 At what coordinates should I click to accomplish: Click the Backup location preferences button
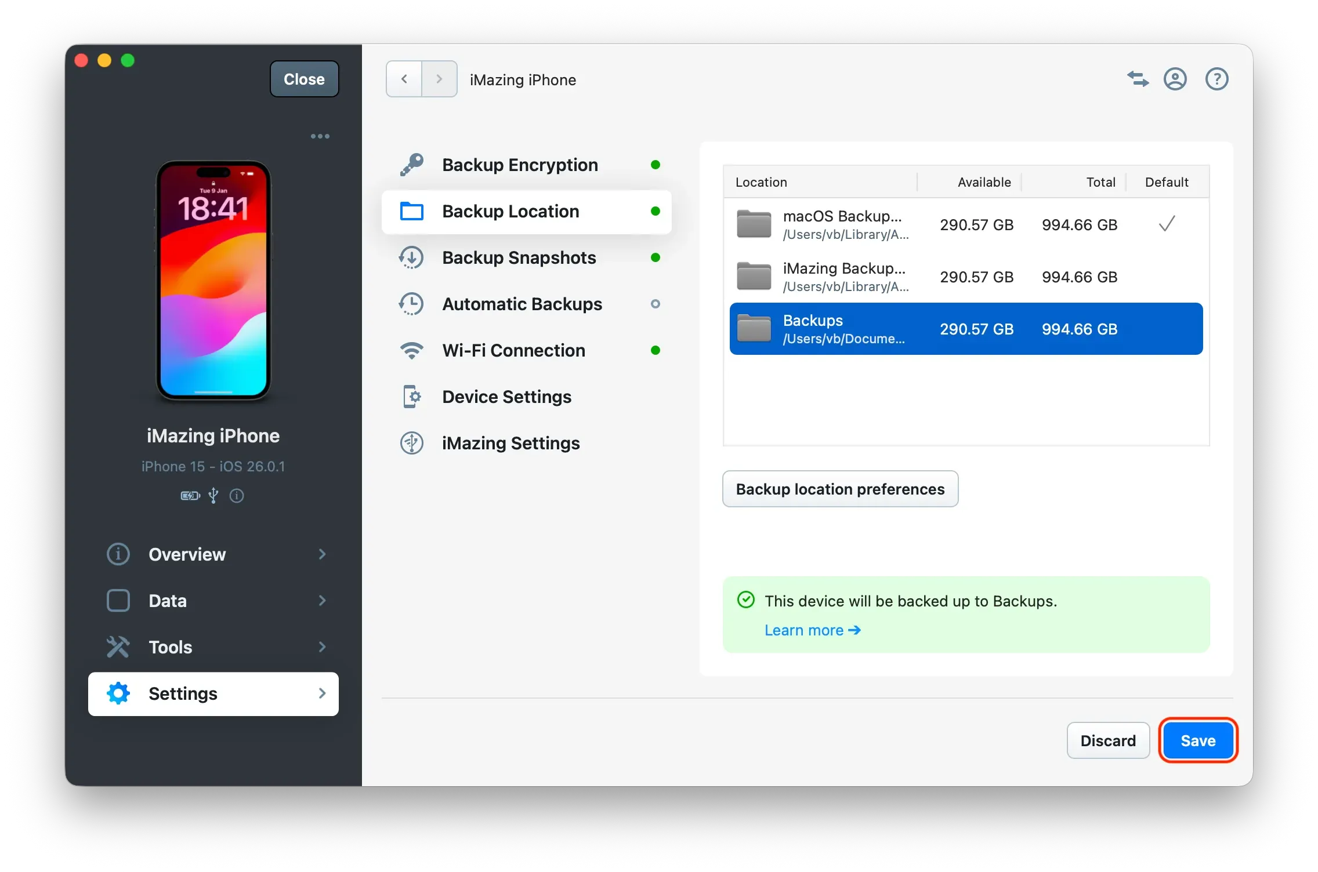coord(839,489)
